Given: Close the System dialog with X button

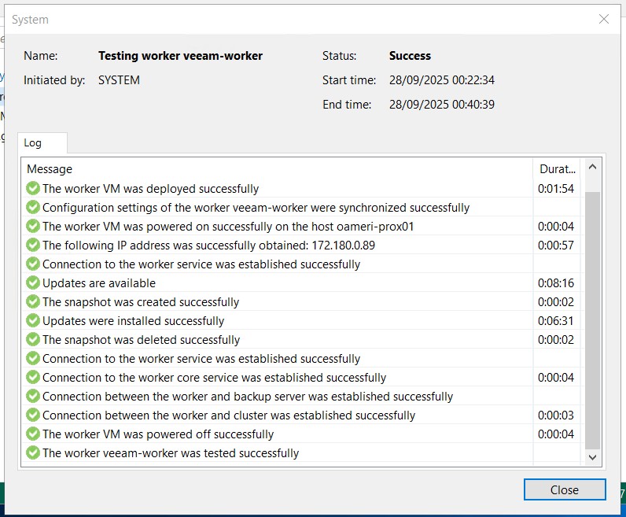Looking at the screenshot, I should click(x=603, y=19).
